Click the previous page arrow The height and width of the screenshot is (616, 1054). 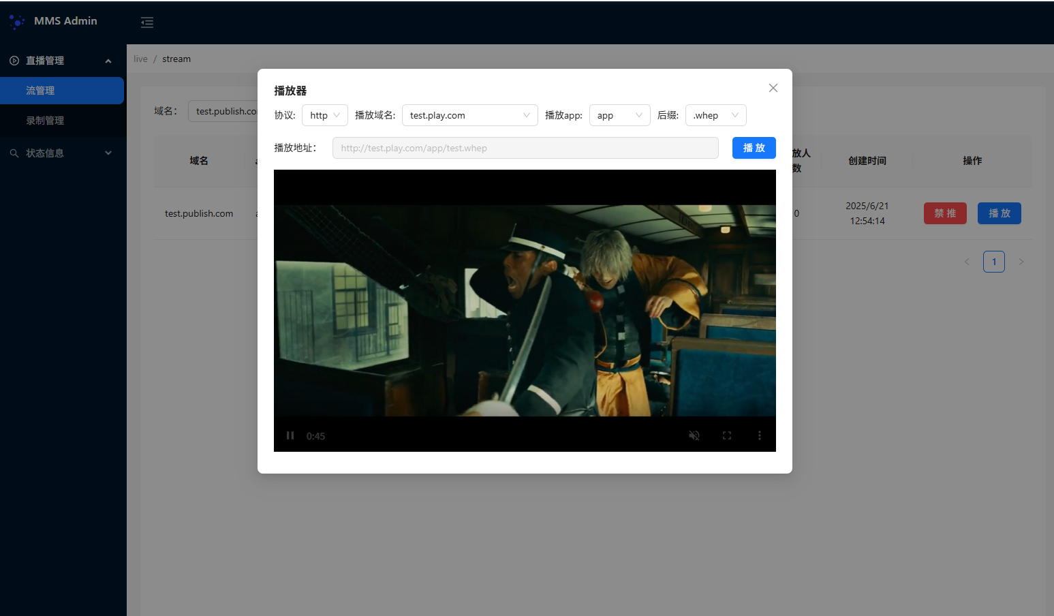click(967, 262)
